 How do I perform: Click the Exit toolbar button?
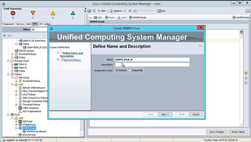tap(161, 11)
